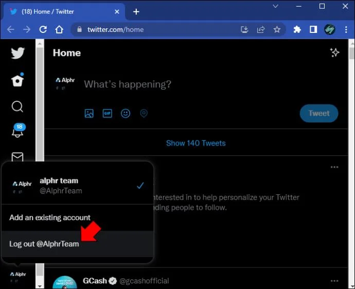Insert a GIF using the GIF icon
This screenshot has width=355, height=289.
click(108, 113)
